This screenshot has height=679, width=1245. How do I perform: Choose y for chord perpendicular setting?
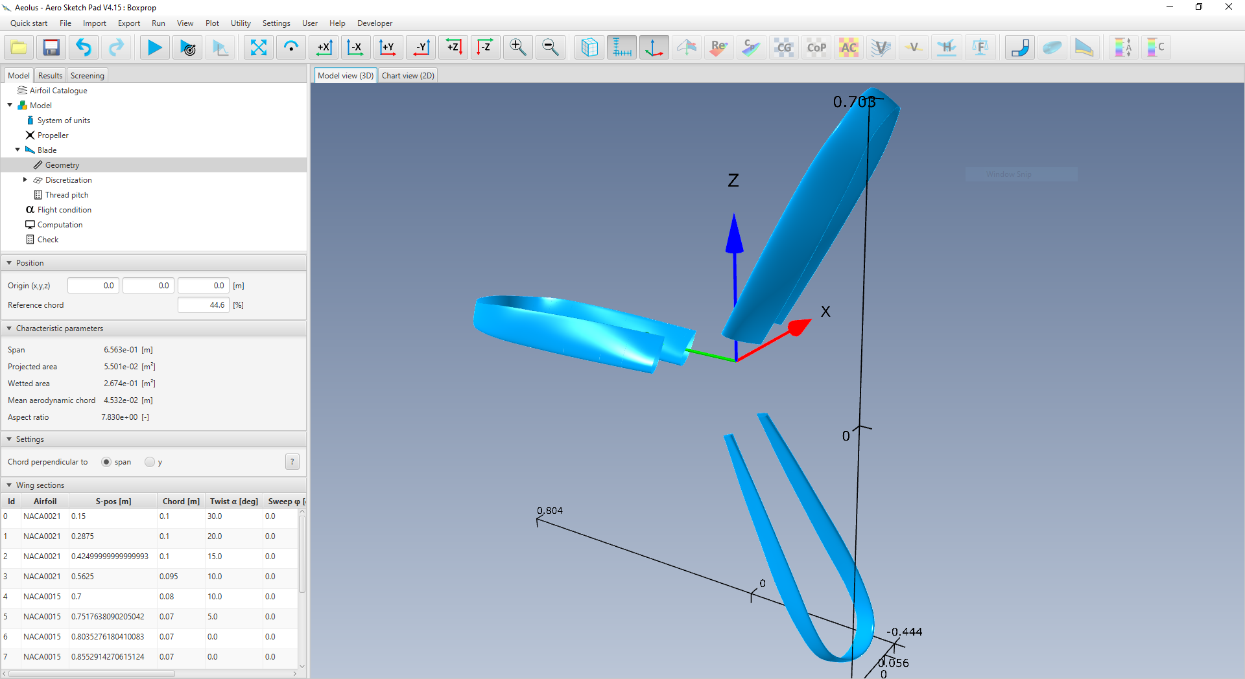tap(150, 462)
